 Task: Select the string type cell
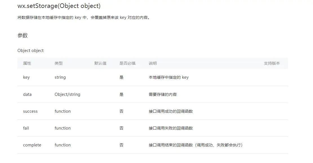60,77
